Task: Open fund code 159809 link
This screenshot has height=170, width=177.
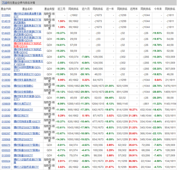Action: [x=6, y=104]
